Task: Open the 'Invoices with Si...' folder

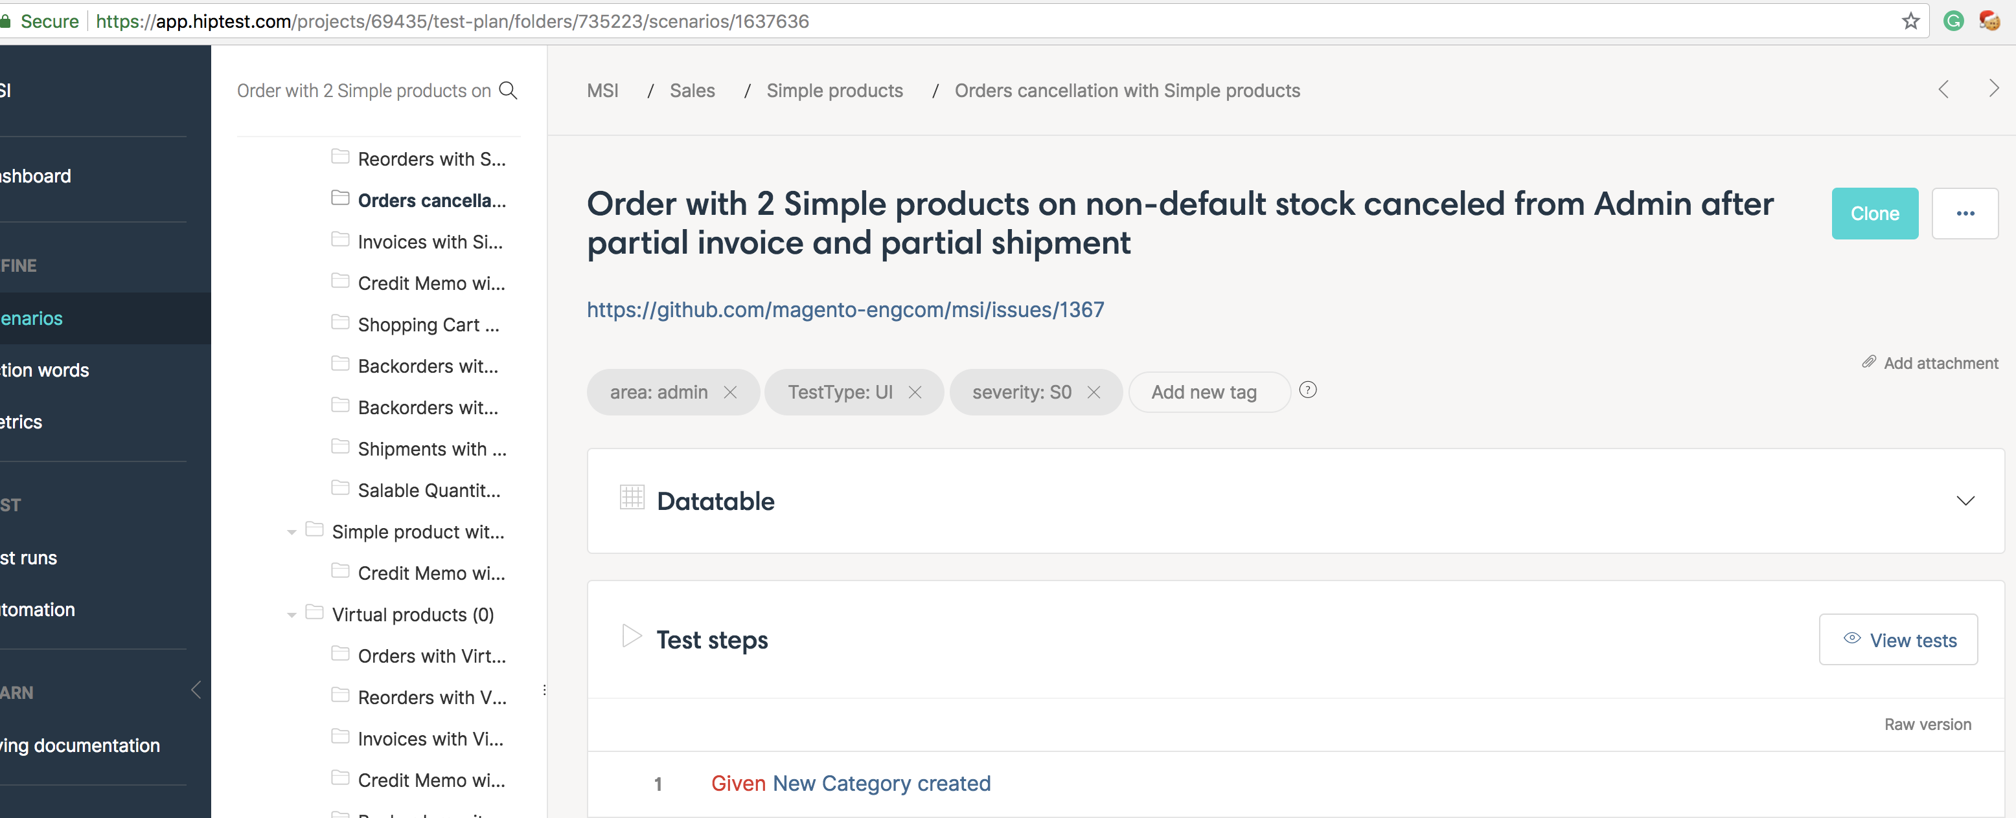Action: [x=430, y=243]
